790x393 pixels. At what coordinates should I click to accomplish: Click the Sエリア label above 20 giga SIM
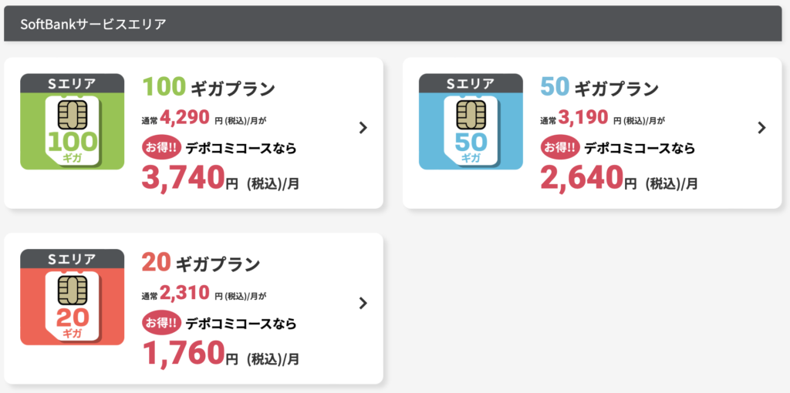pos(72,259)
